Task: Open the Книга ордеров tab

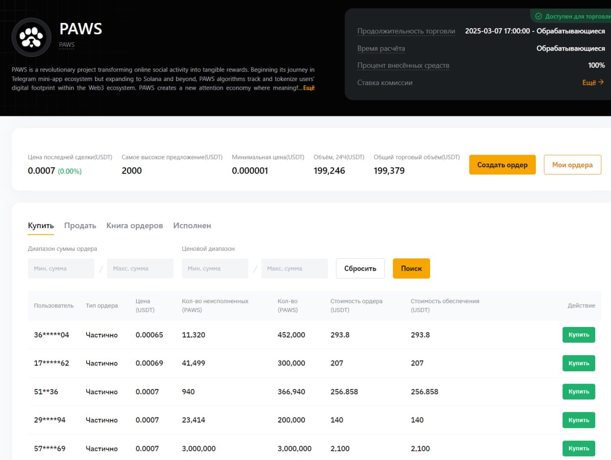Action: pos(135,225)
